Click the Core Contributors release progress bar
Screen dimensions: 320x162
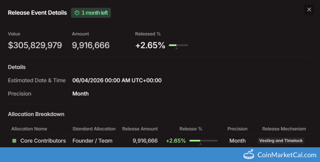click(203, 141)
